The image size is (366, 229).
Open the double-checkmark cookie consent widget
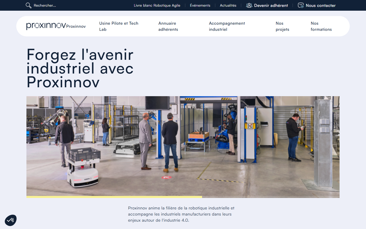(11, 220)
